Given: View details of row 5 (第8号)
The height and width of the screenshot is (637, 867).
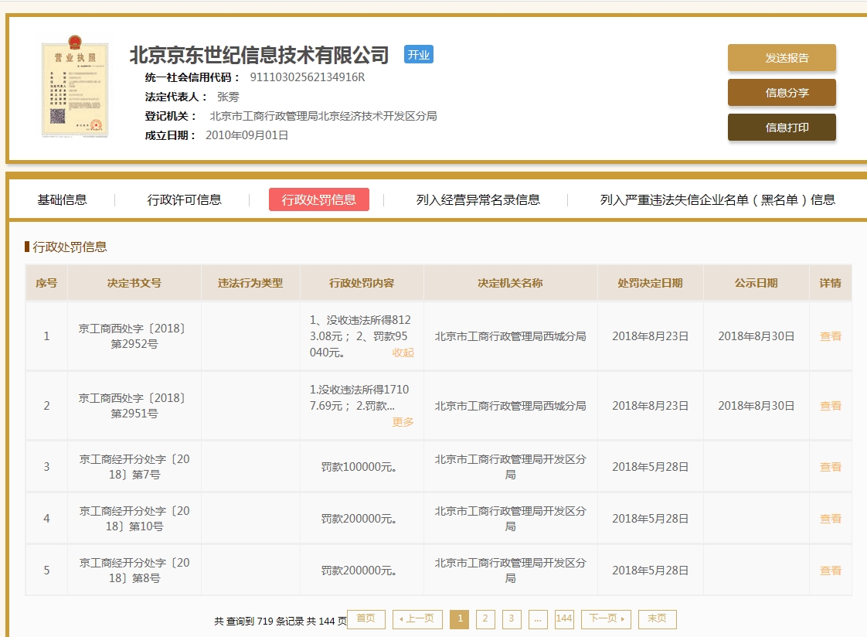Looking at the screenshot, I should tap(830, 571).
